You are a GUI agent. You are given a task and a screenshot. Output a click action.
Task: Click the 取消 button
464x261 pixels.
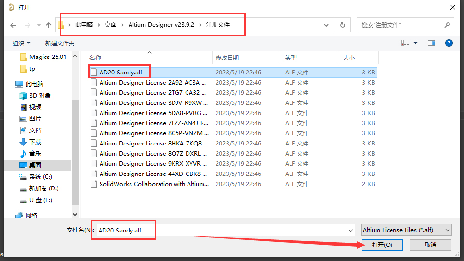(x=430, y=245)
